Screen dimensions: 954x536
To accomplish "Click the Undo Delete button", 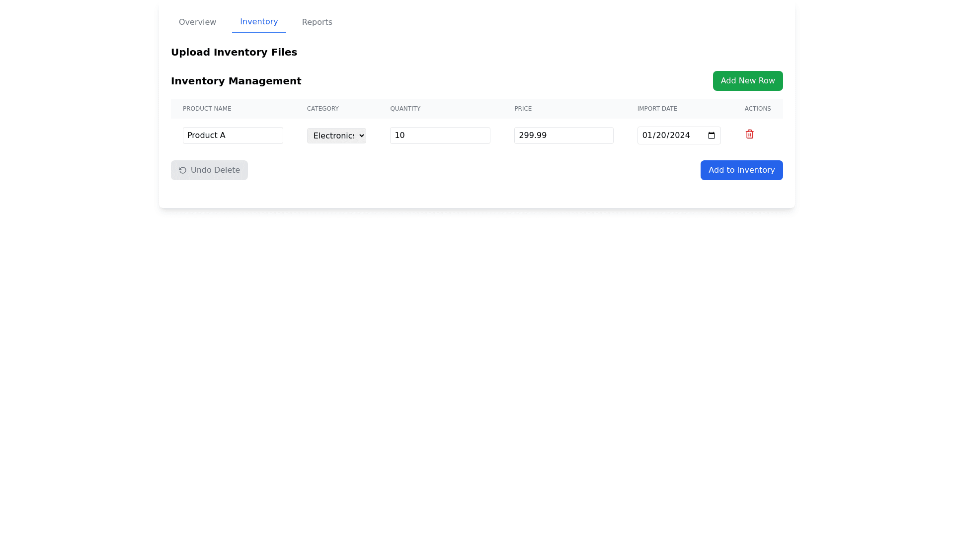I will coord(209,170).
